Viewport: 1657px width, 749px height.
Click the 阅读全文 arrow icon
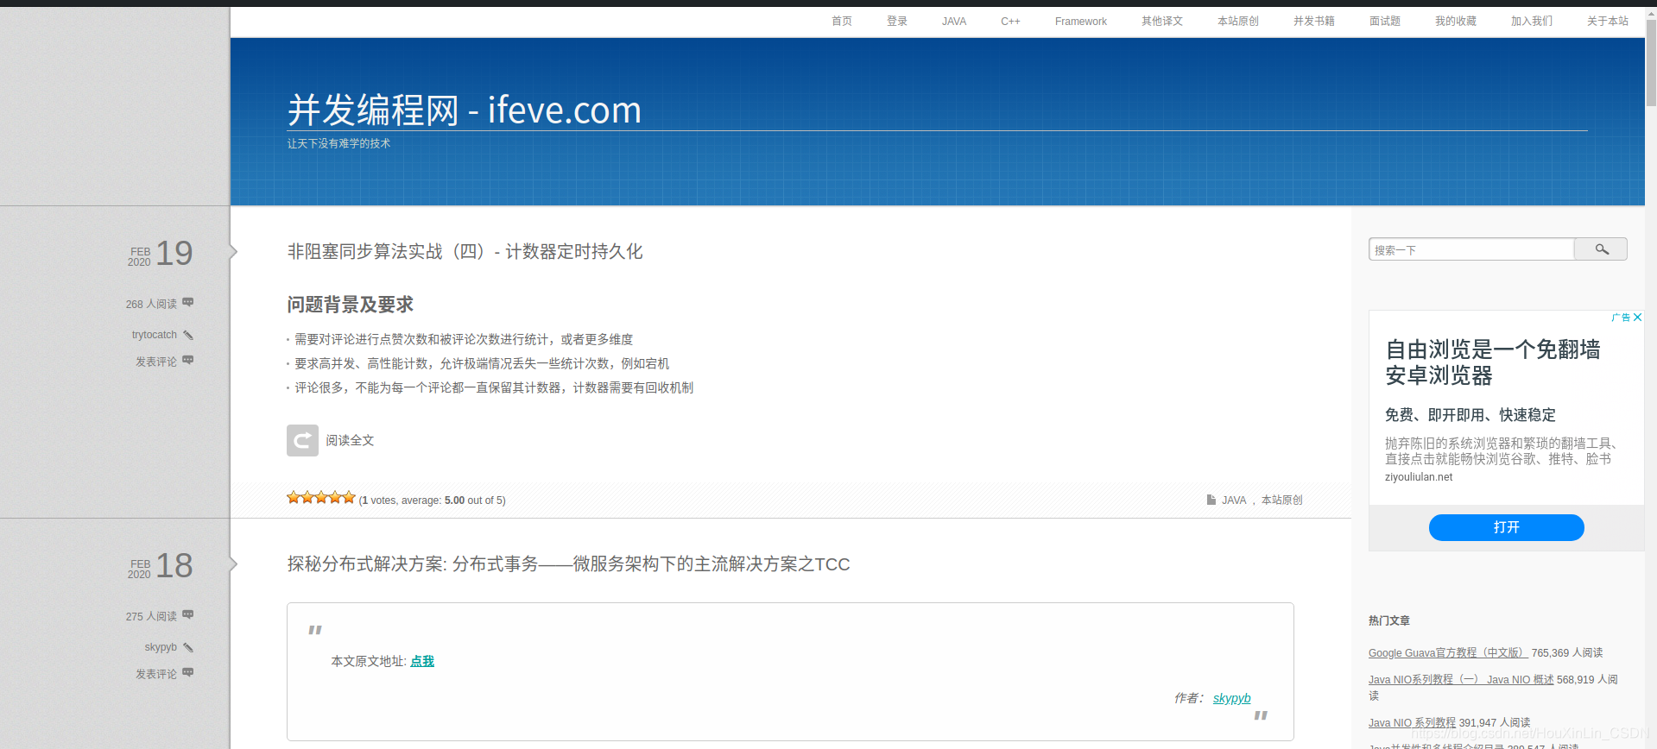coord(302,440)
